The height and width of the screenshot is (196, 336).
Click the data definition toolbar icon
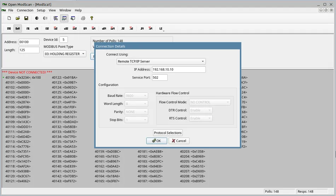(x=56, y=18)
